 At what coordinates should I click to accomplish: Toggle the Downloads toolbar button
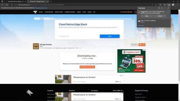[169, 5]
